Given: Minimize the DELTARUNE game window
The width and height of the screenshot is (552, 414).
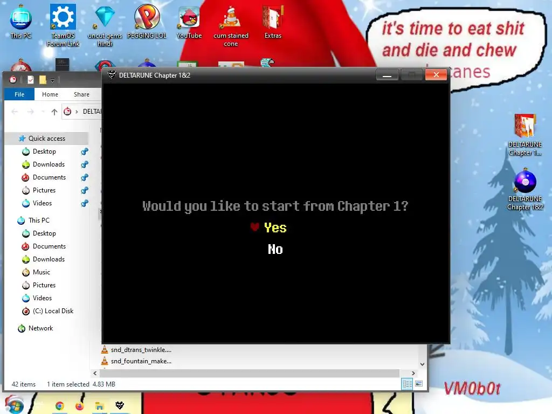Looking at the screenshot, I should 387,75.
